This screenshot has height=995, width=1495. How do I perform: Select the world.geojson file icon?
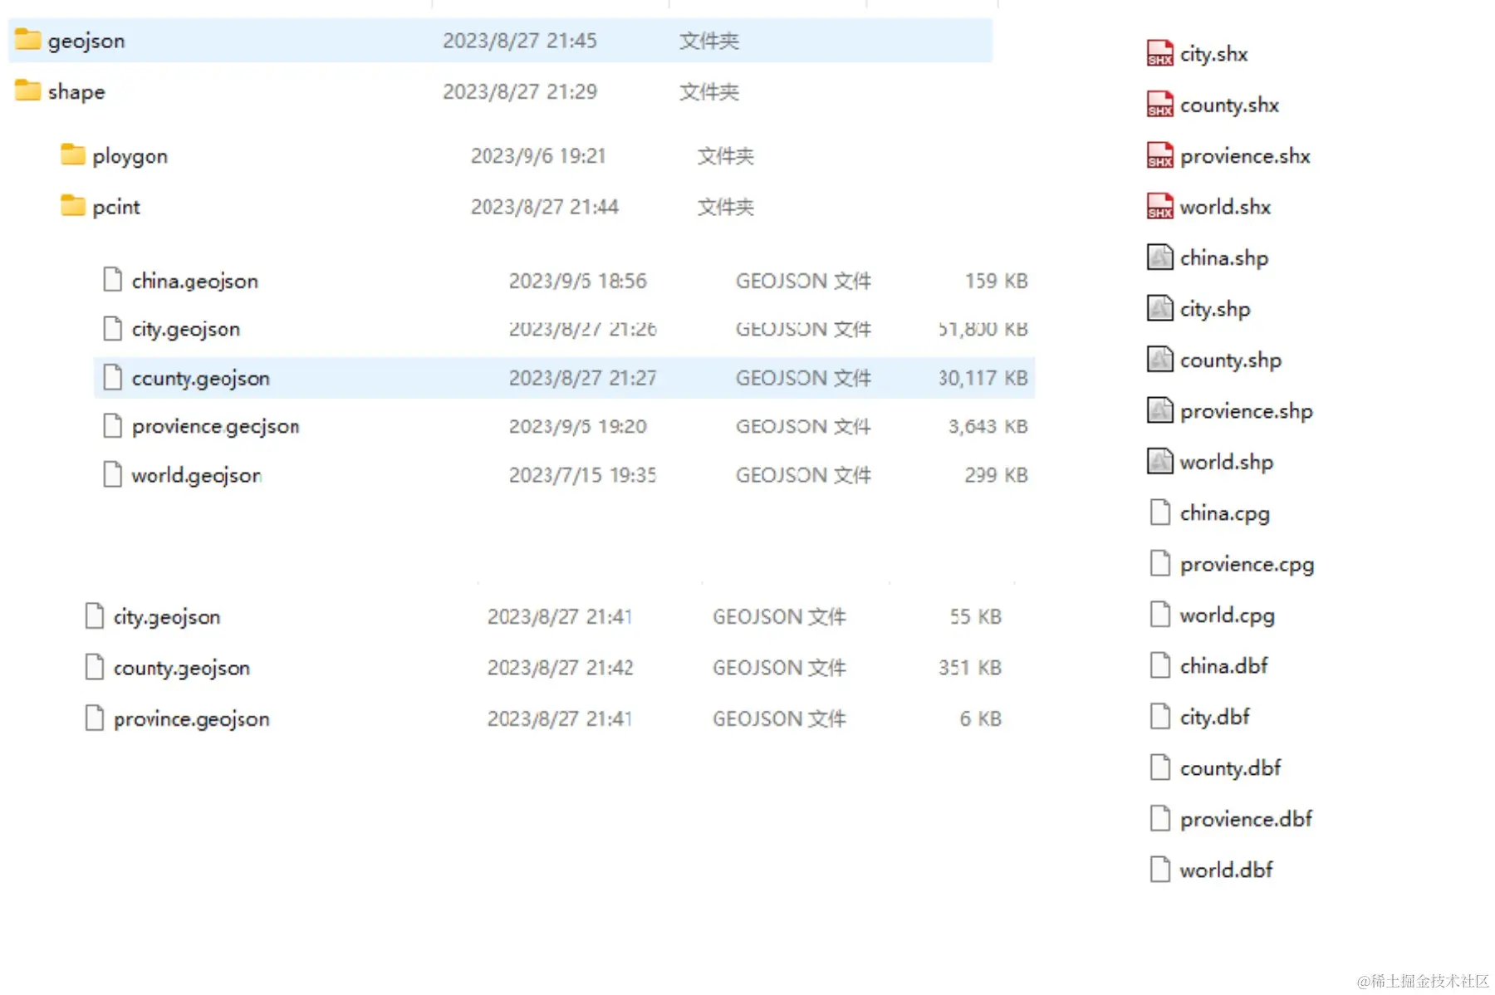point(112,474)
